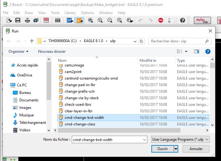Open the file type filter dropdown

point(180,139)
